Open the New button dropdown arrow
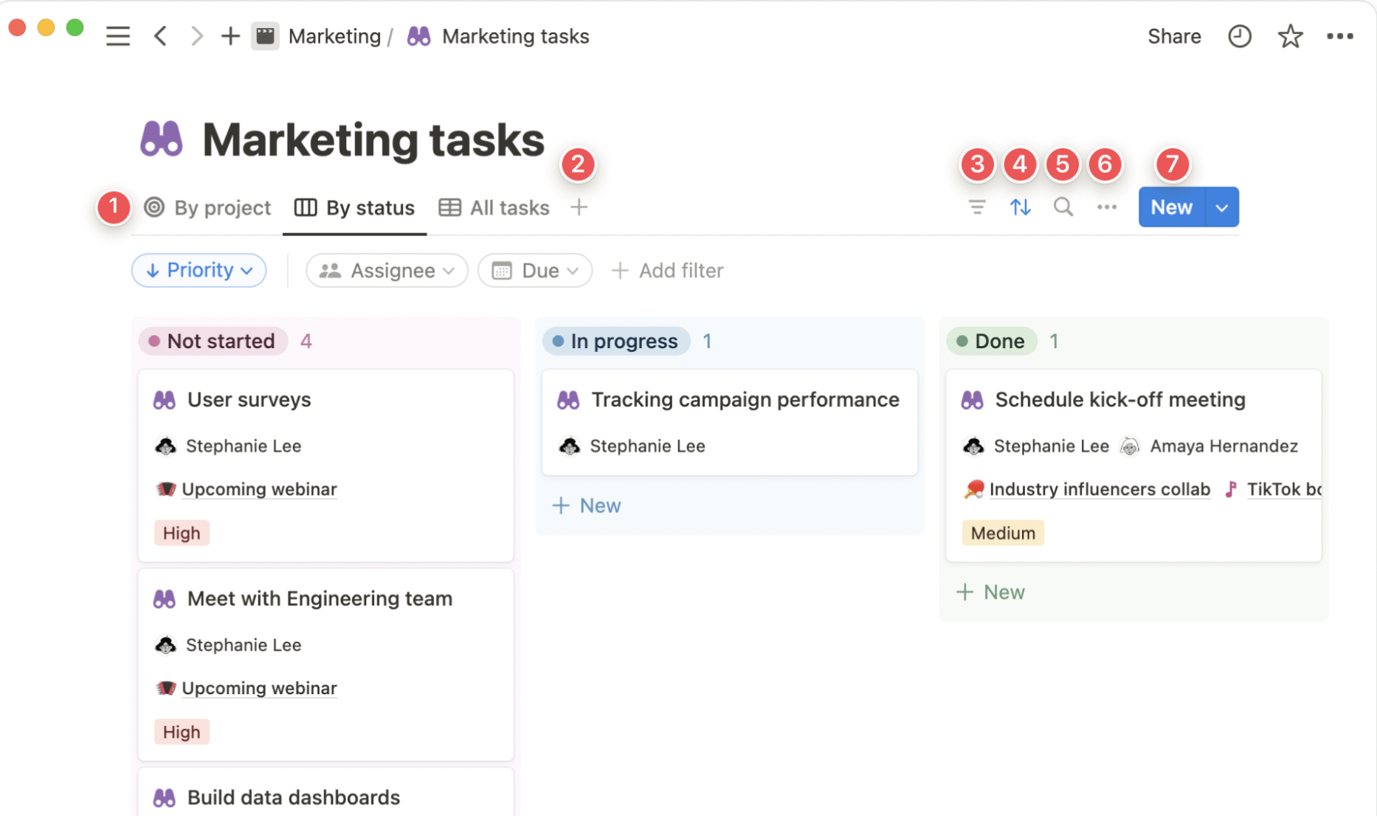Viewport: 1377px width, 816px height. (x=1221, y=207)
